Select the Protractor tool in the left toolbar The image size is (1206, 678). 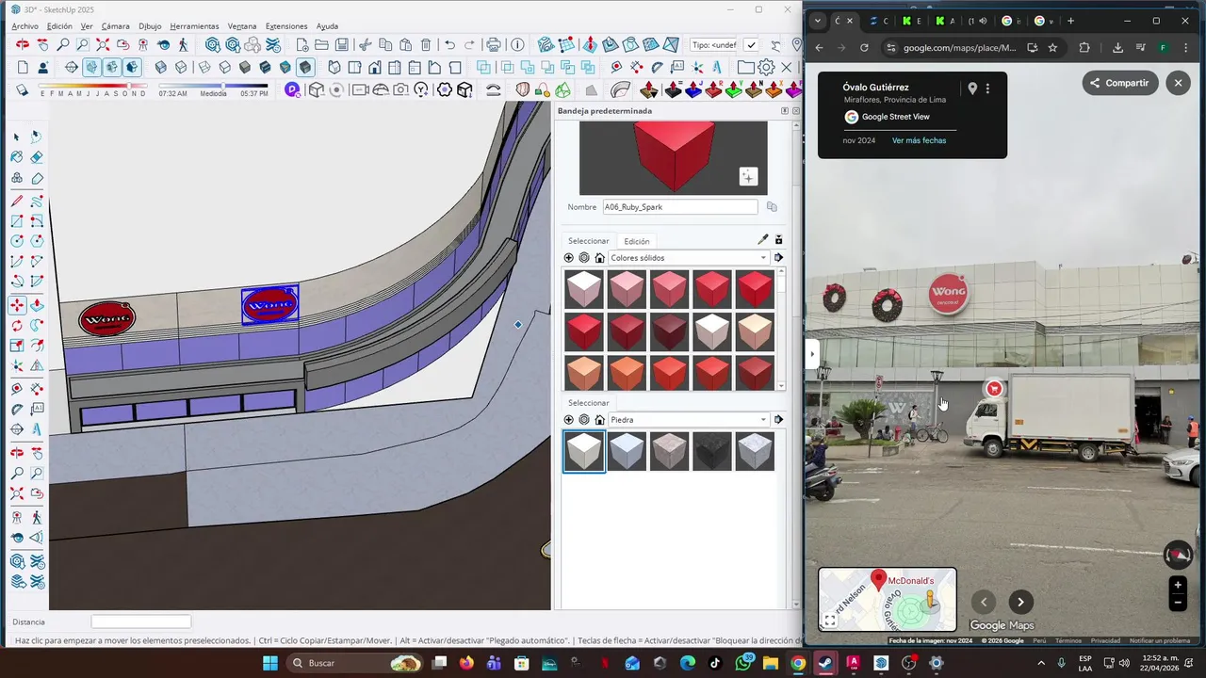tap(16, 408)
